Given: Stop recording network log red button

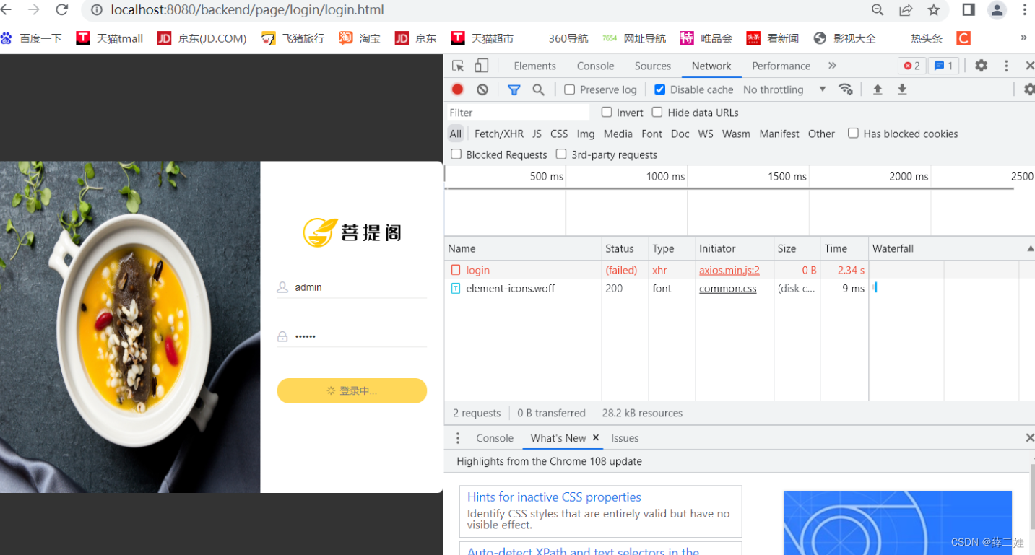Looking at the screenshot, I should (457, 89).
